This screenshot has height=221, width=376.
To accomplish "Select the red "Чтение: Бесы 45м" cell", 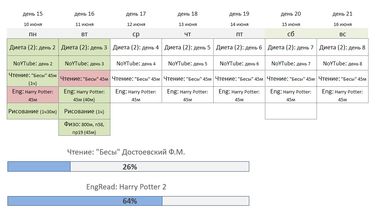I will click(84, 79).
